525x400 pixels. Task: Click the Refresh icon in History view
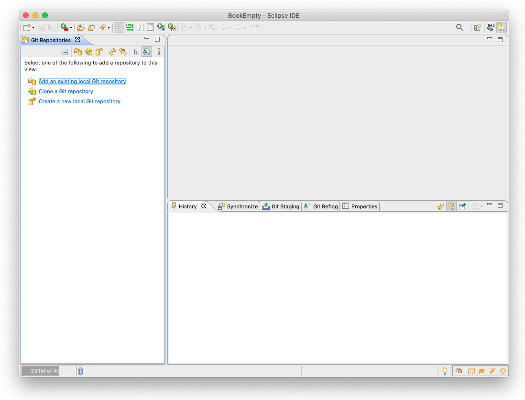[x=441, y=206]
